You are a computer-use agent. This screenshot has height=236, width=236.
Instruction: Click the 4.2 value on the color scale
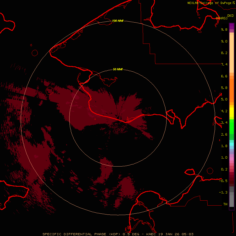pyautogui.click(x=224, y=111)
